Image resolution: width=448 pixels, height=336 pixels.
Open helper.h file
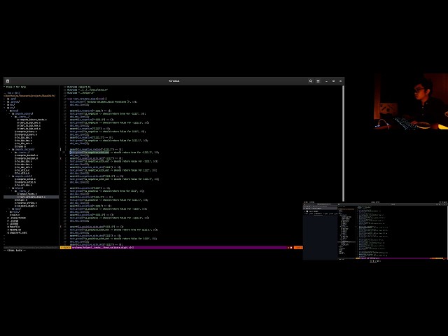[21, 200]
